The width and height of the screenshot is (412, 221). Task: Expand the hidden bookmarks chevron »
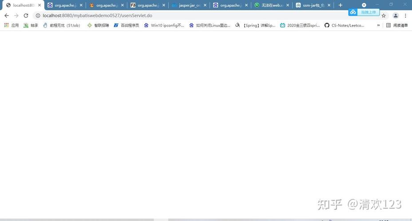coord(378,25)
